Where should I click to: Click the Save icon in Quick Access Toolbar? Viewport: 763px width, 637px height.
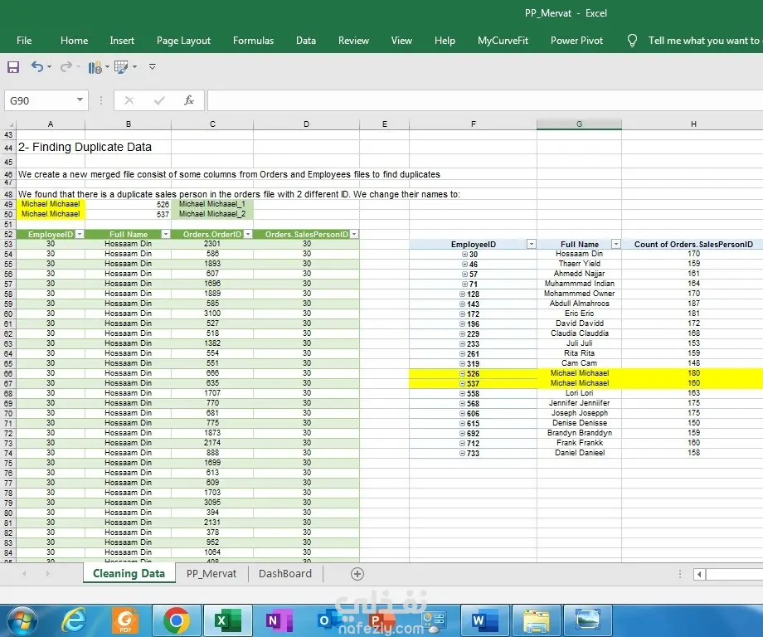pos(13,66)
